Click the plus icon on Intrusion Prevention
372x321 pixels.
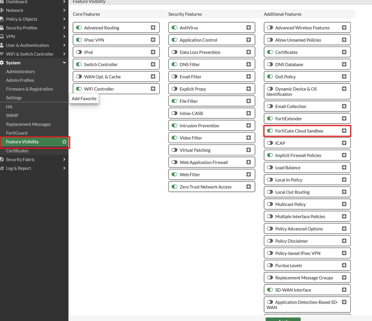click(249, 125)
